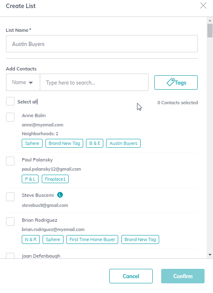Click the Fireplace1 tag chip
213x293 pixels.
(x=55, y=179)
